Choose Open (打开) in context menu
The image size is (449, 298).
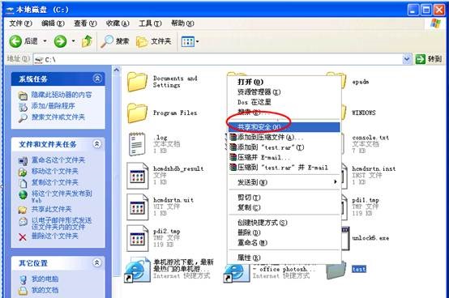(284, 82)
